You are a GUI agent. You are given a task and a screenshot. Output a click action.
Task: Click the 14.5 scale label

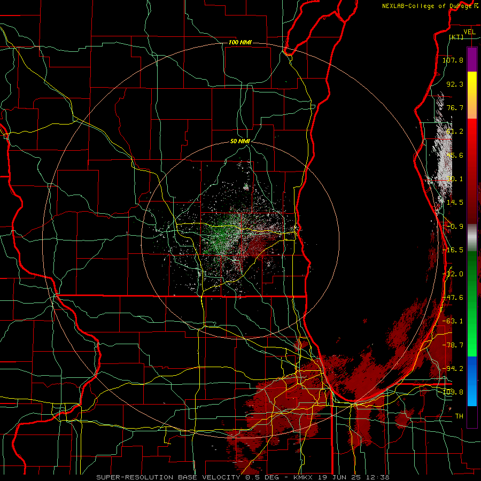tap(455, 203)
